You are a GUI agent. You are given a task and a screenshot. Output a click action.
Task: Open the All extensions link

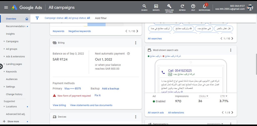(176, 112)
